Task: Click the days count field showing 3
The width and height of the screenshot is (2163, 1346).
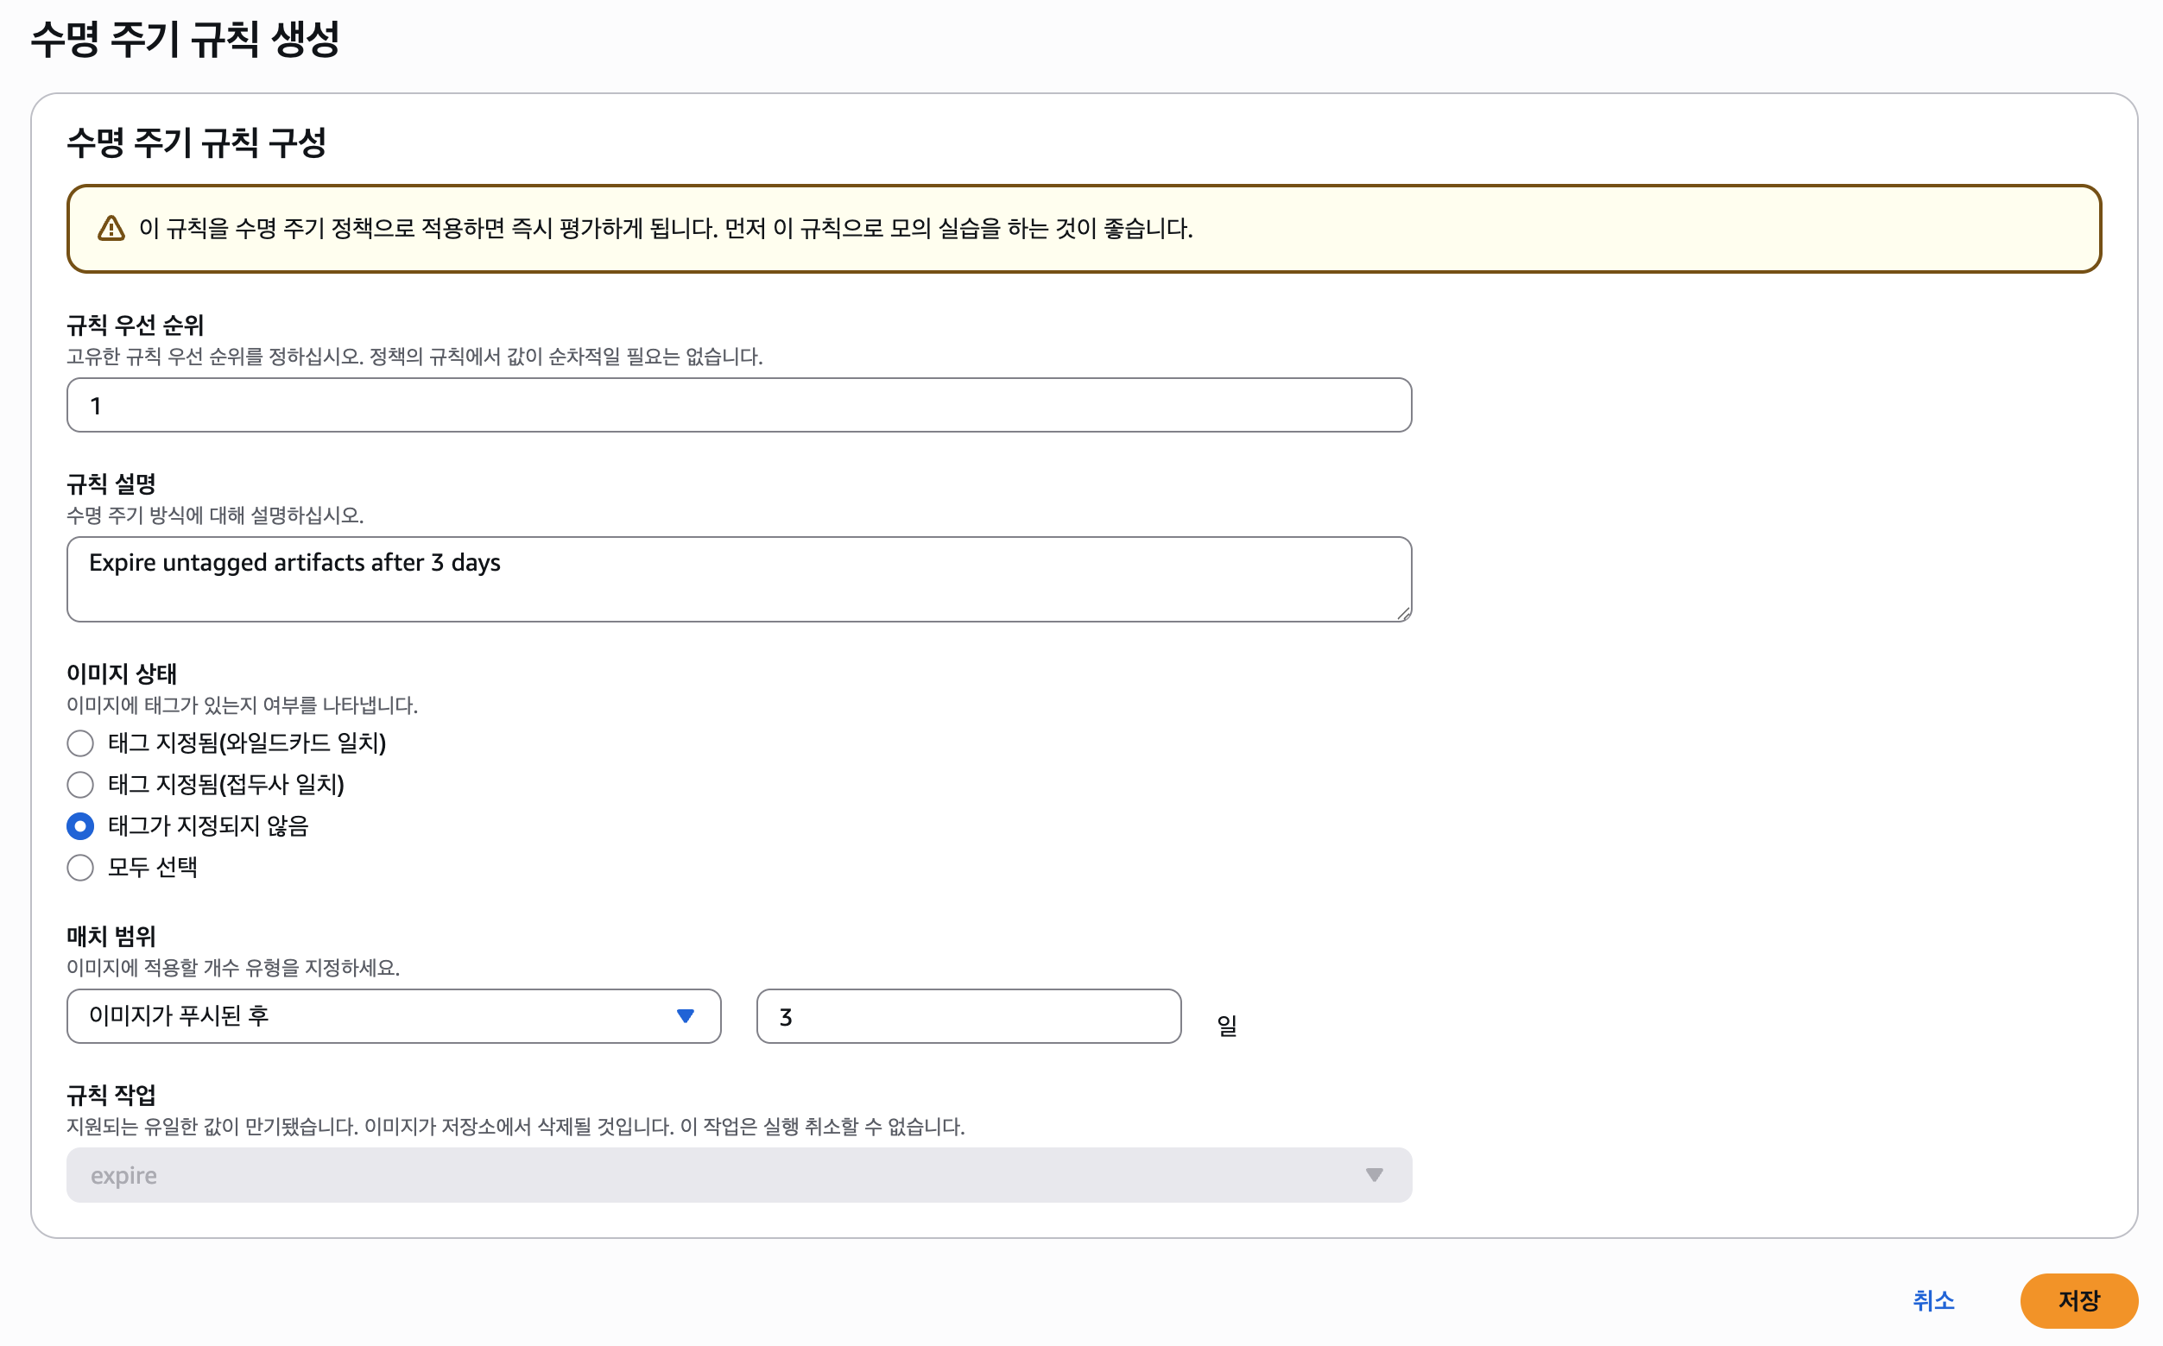Action: coord(968,1016)
